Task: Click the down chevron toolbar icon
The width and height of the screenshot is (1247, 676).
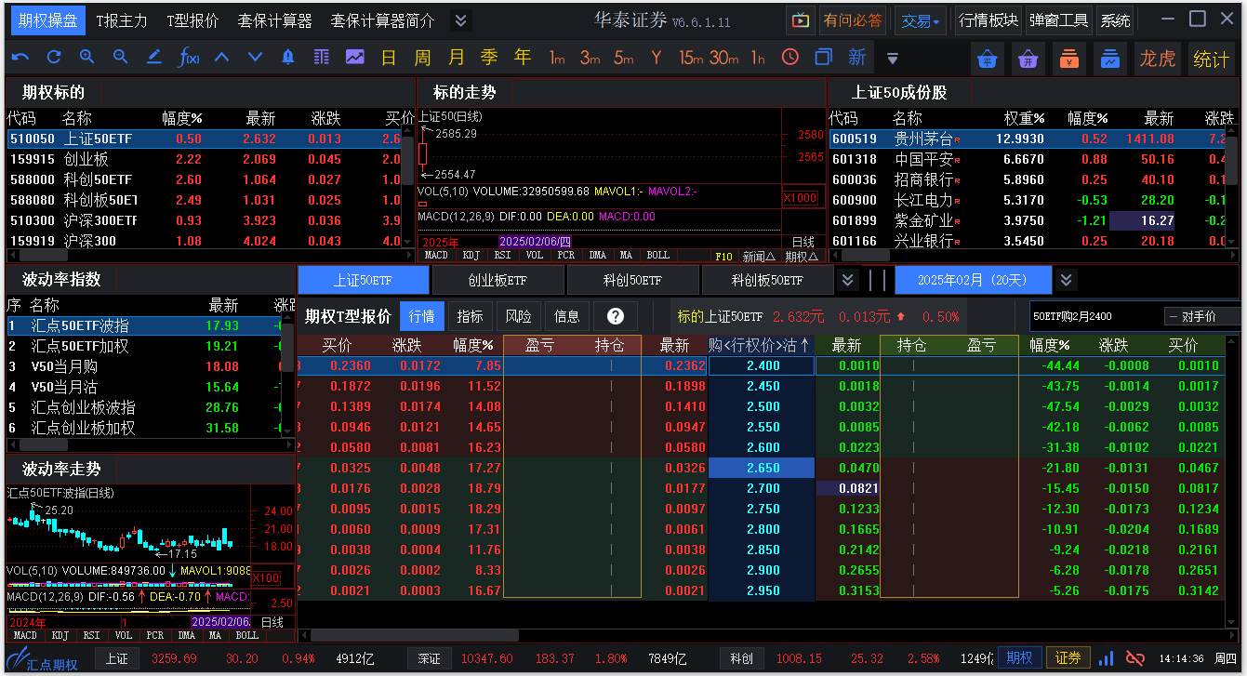Action: [255, 58]
